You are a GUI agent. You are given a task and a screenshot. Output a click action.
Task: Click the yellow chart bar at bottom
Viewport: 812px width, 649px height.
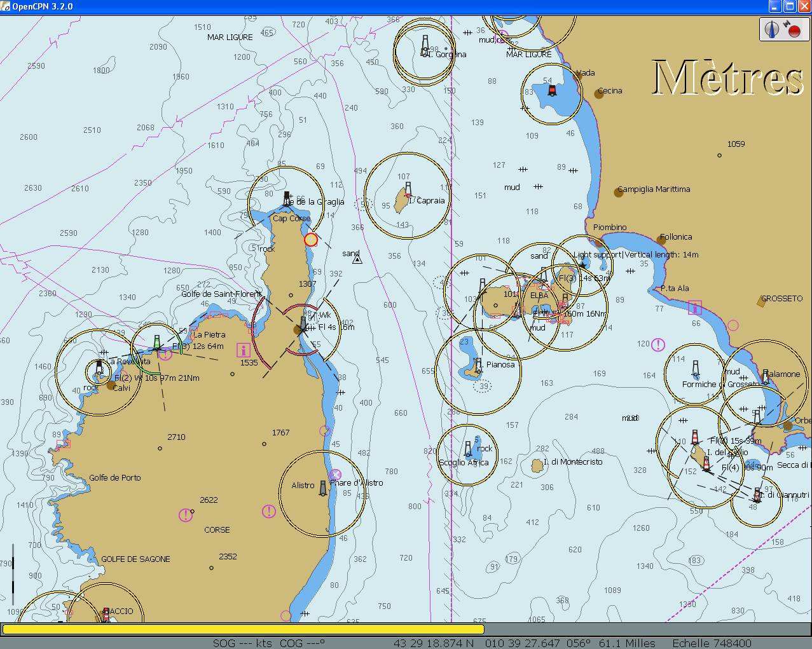click(x=243, y=629)
